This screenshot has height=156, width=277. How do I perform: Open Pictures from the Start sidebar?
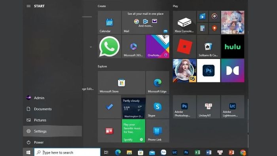tap(53, 120)
